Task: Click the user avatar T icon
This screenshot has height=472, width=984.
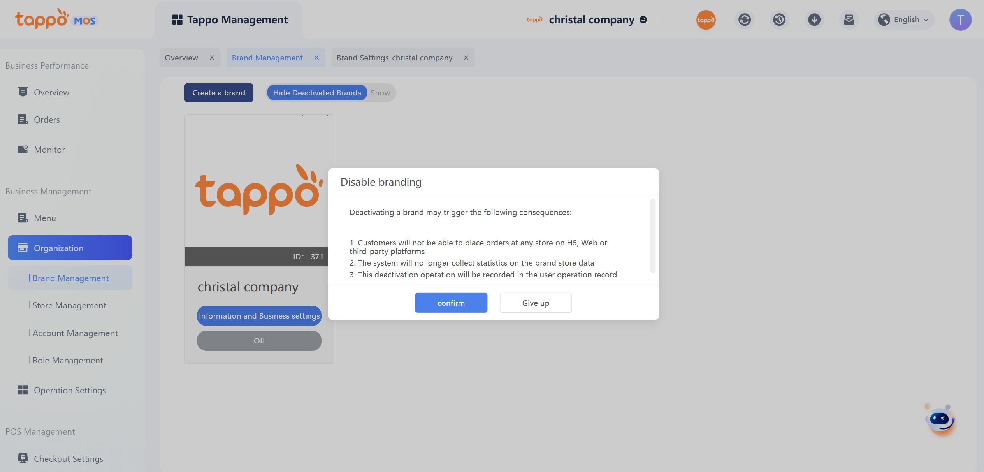Action: [x=960, y=19]
